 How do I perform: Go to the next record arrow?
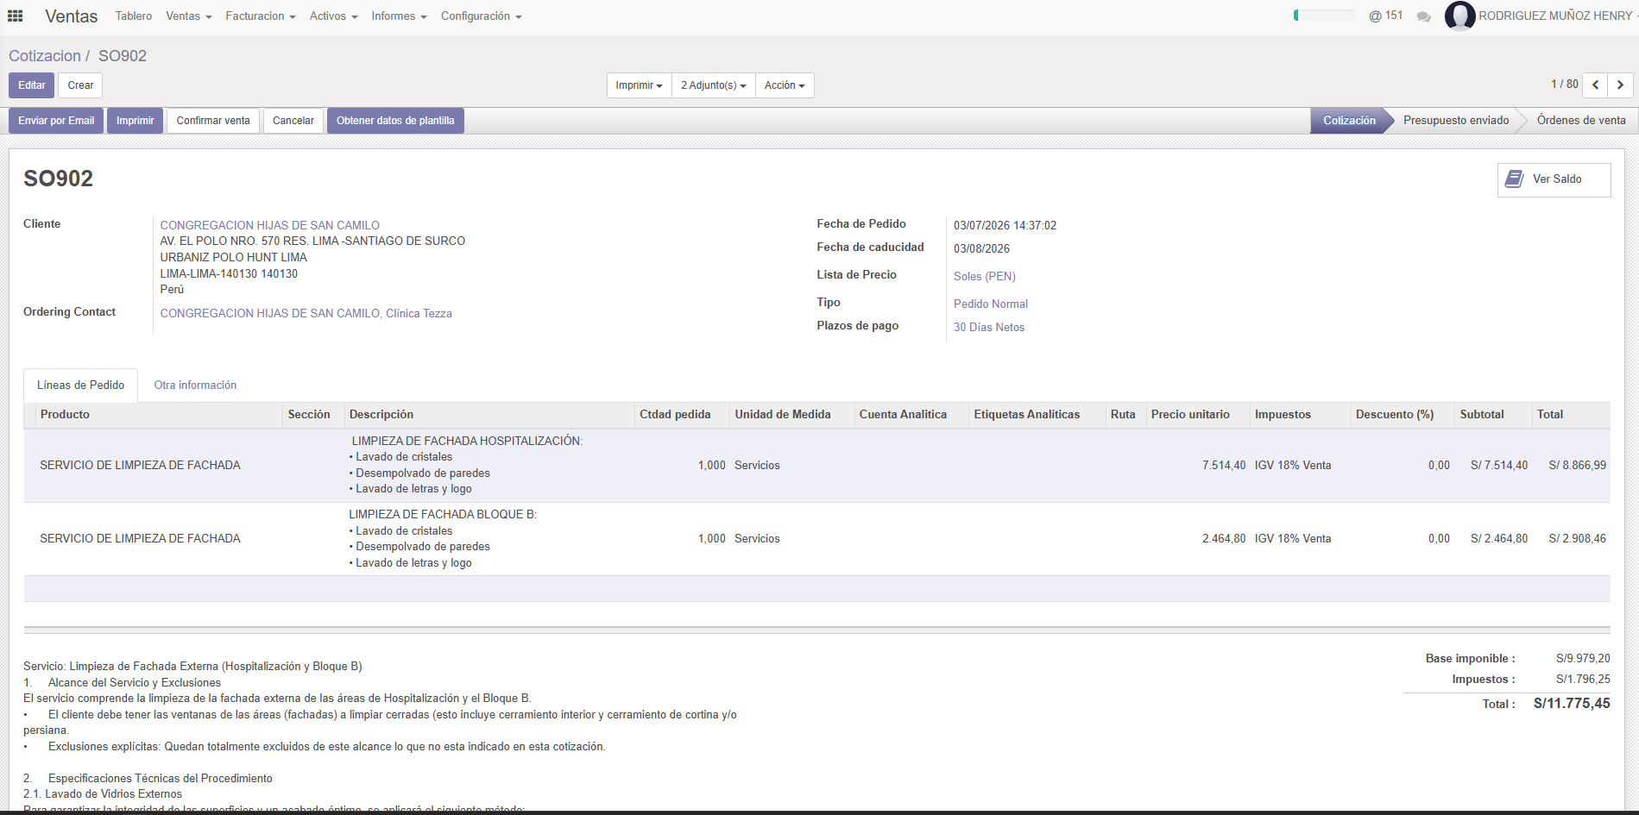coord(1620,85)
